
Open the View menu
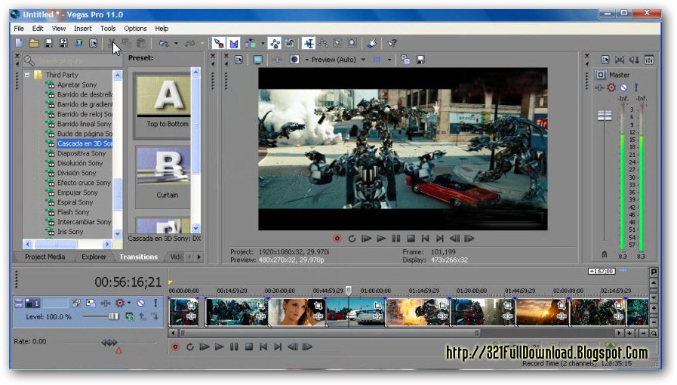click(59, 29)
